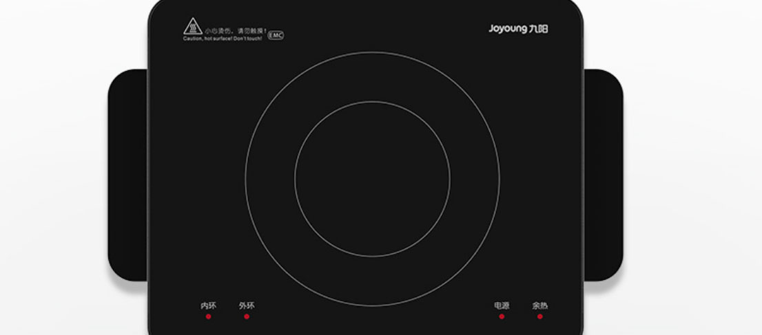
Task: Select the 外环 outer ring label
Action: click(247, 305)
